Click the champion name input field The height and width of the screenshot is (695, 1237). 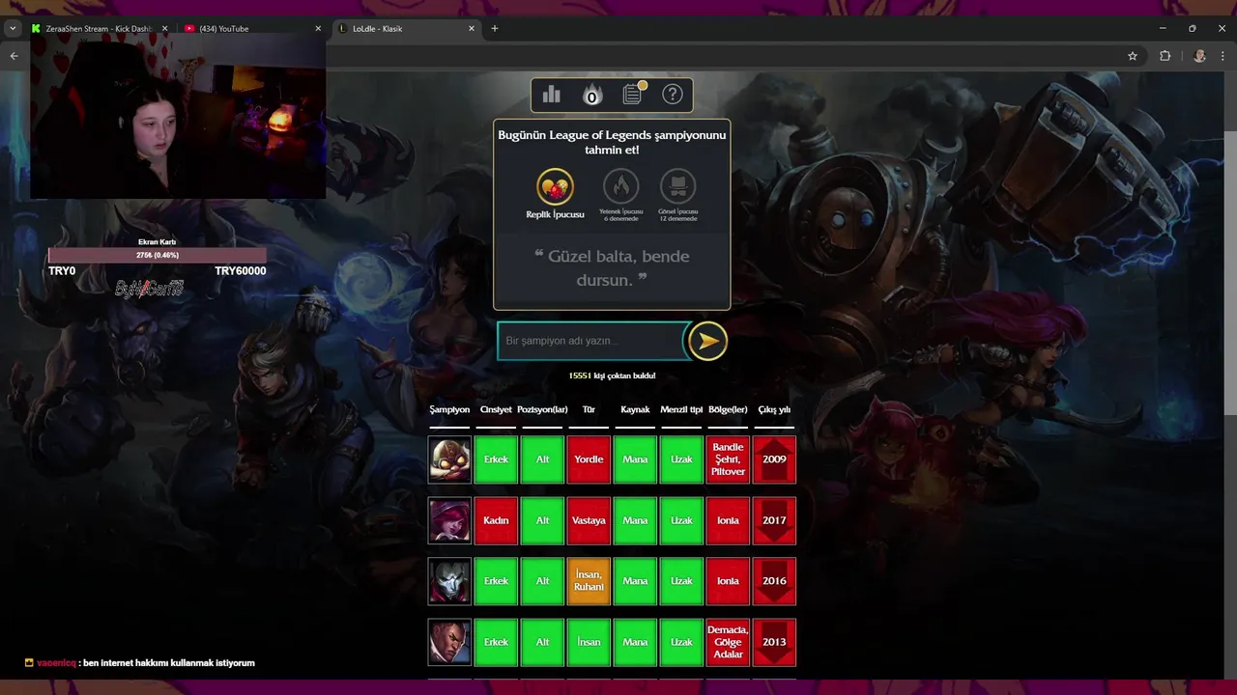click(591, 341)
